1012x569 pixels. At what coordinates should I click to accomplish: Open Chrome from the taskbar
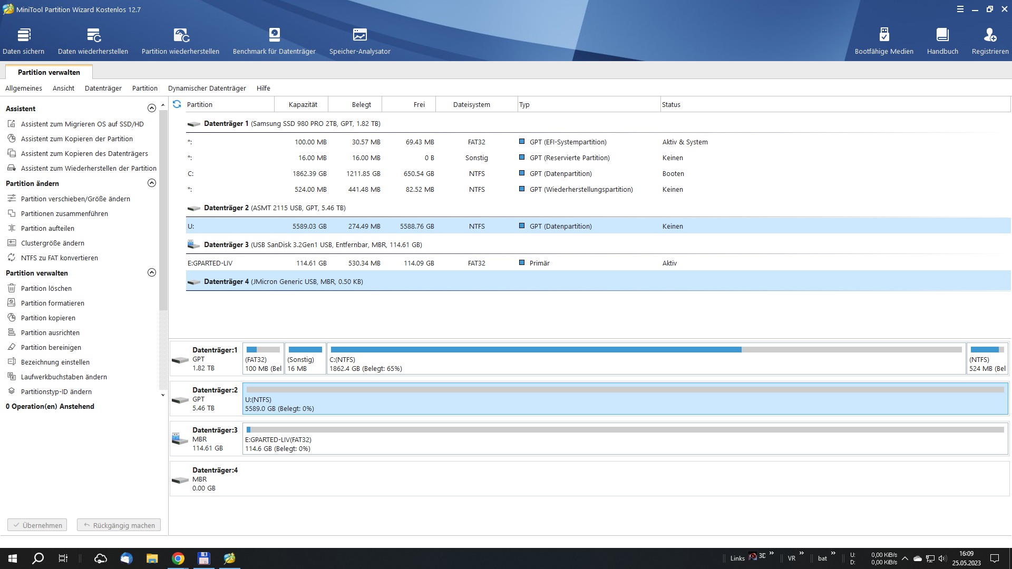point(178,558)
